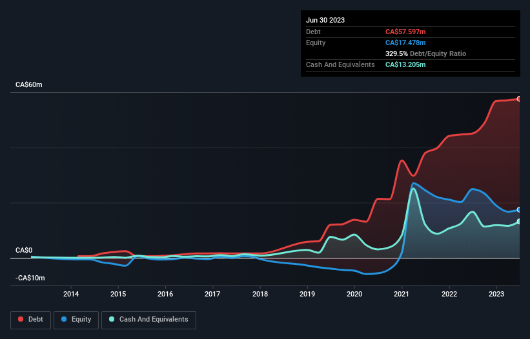Click the teal Cash And Equivalents legend dot
The width and height of the screenshot is (530, 339).
click(112, 319)
